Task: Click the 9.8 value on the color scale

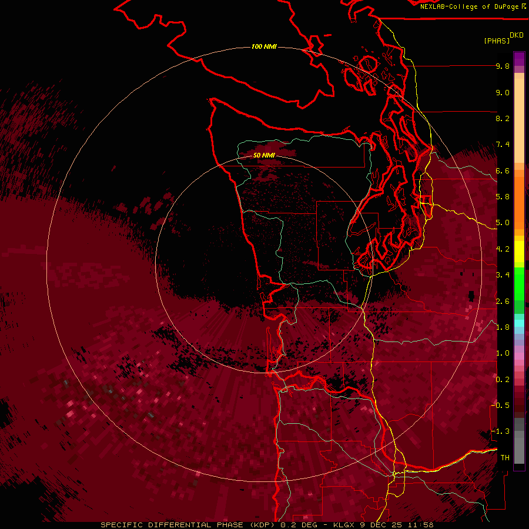Action: pyautogui.click(x=503, y=66)
